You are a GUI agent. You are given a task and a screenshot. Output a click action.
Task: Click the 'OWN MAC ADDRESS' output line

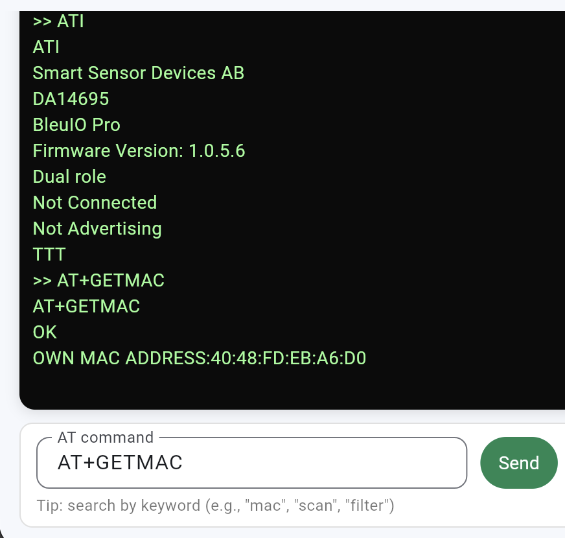tap(200, 358)
